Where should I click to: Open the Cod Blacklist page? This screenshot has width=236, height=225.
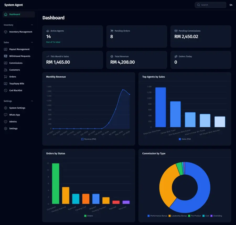click(x=19, y=90)
